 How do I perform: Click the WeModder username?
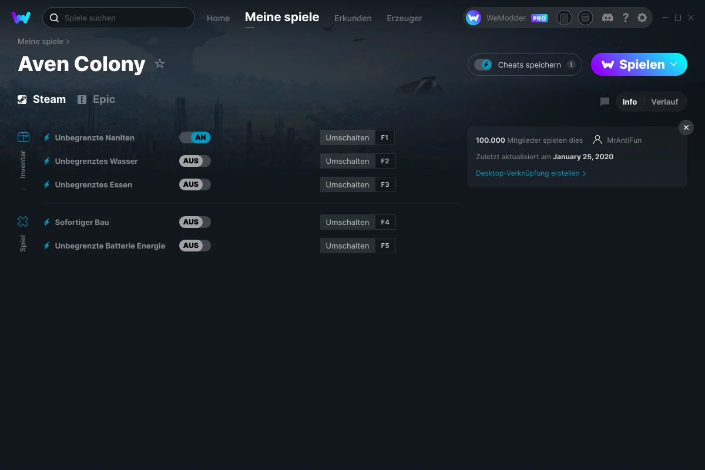[x=506, y=18]
